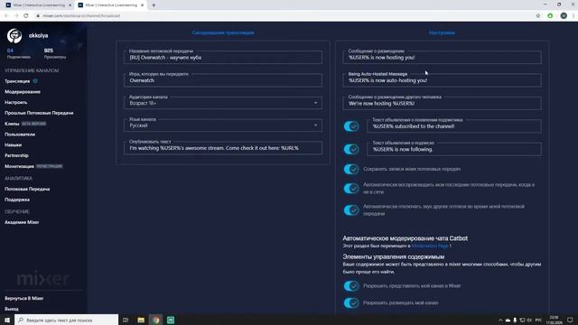
Task: Click Выход to log out
Action: point(12,309)
